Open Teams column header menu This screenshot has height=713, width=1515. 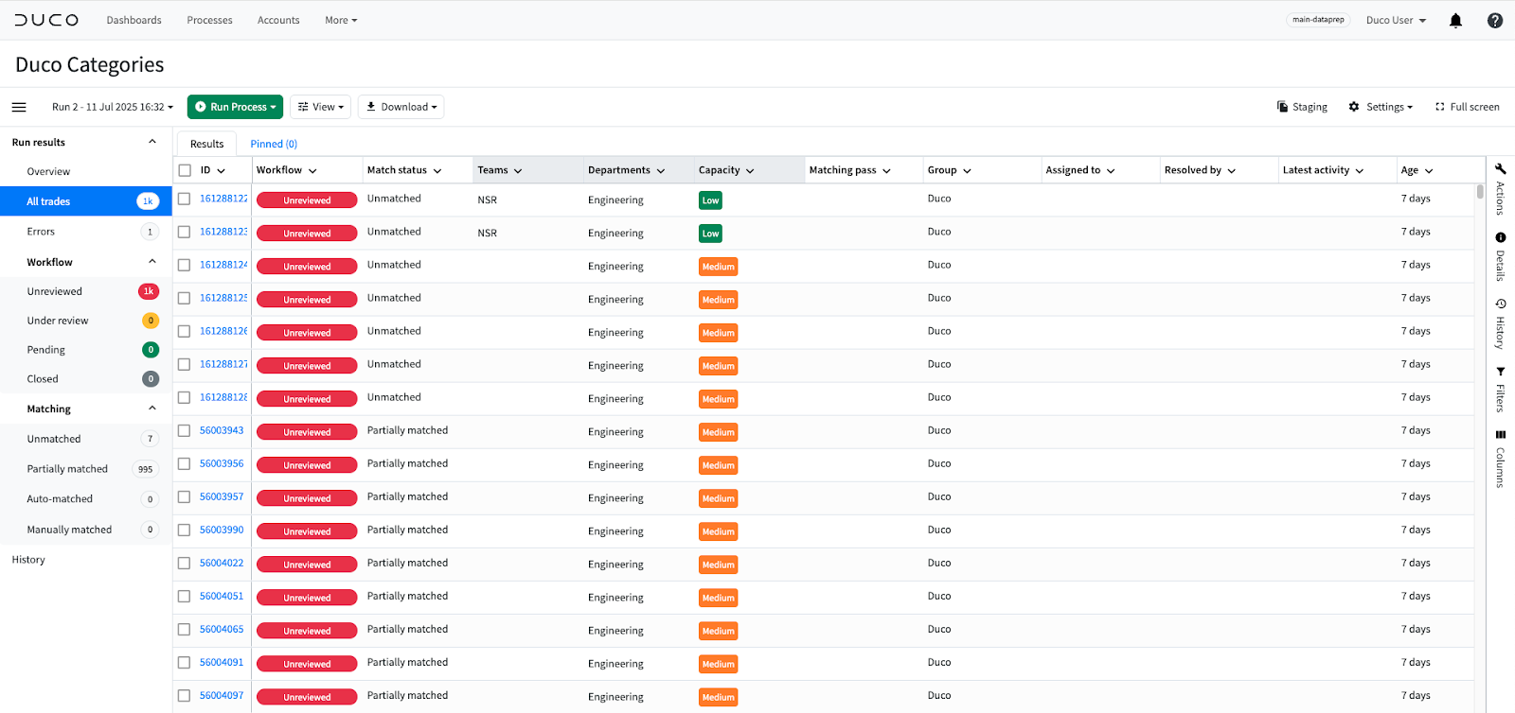[x=518, y=171]
